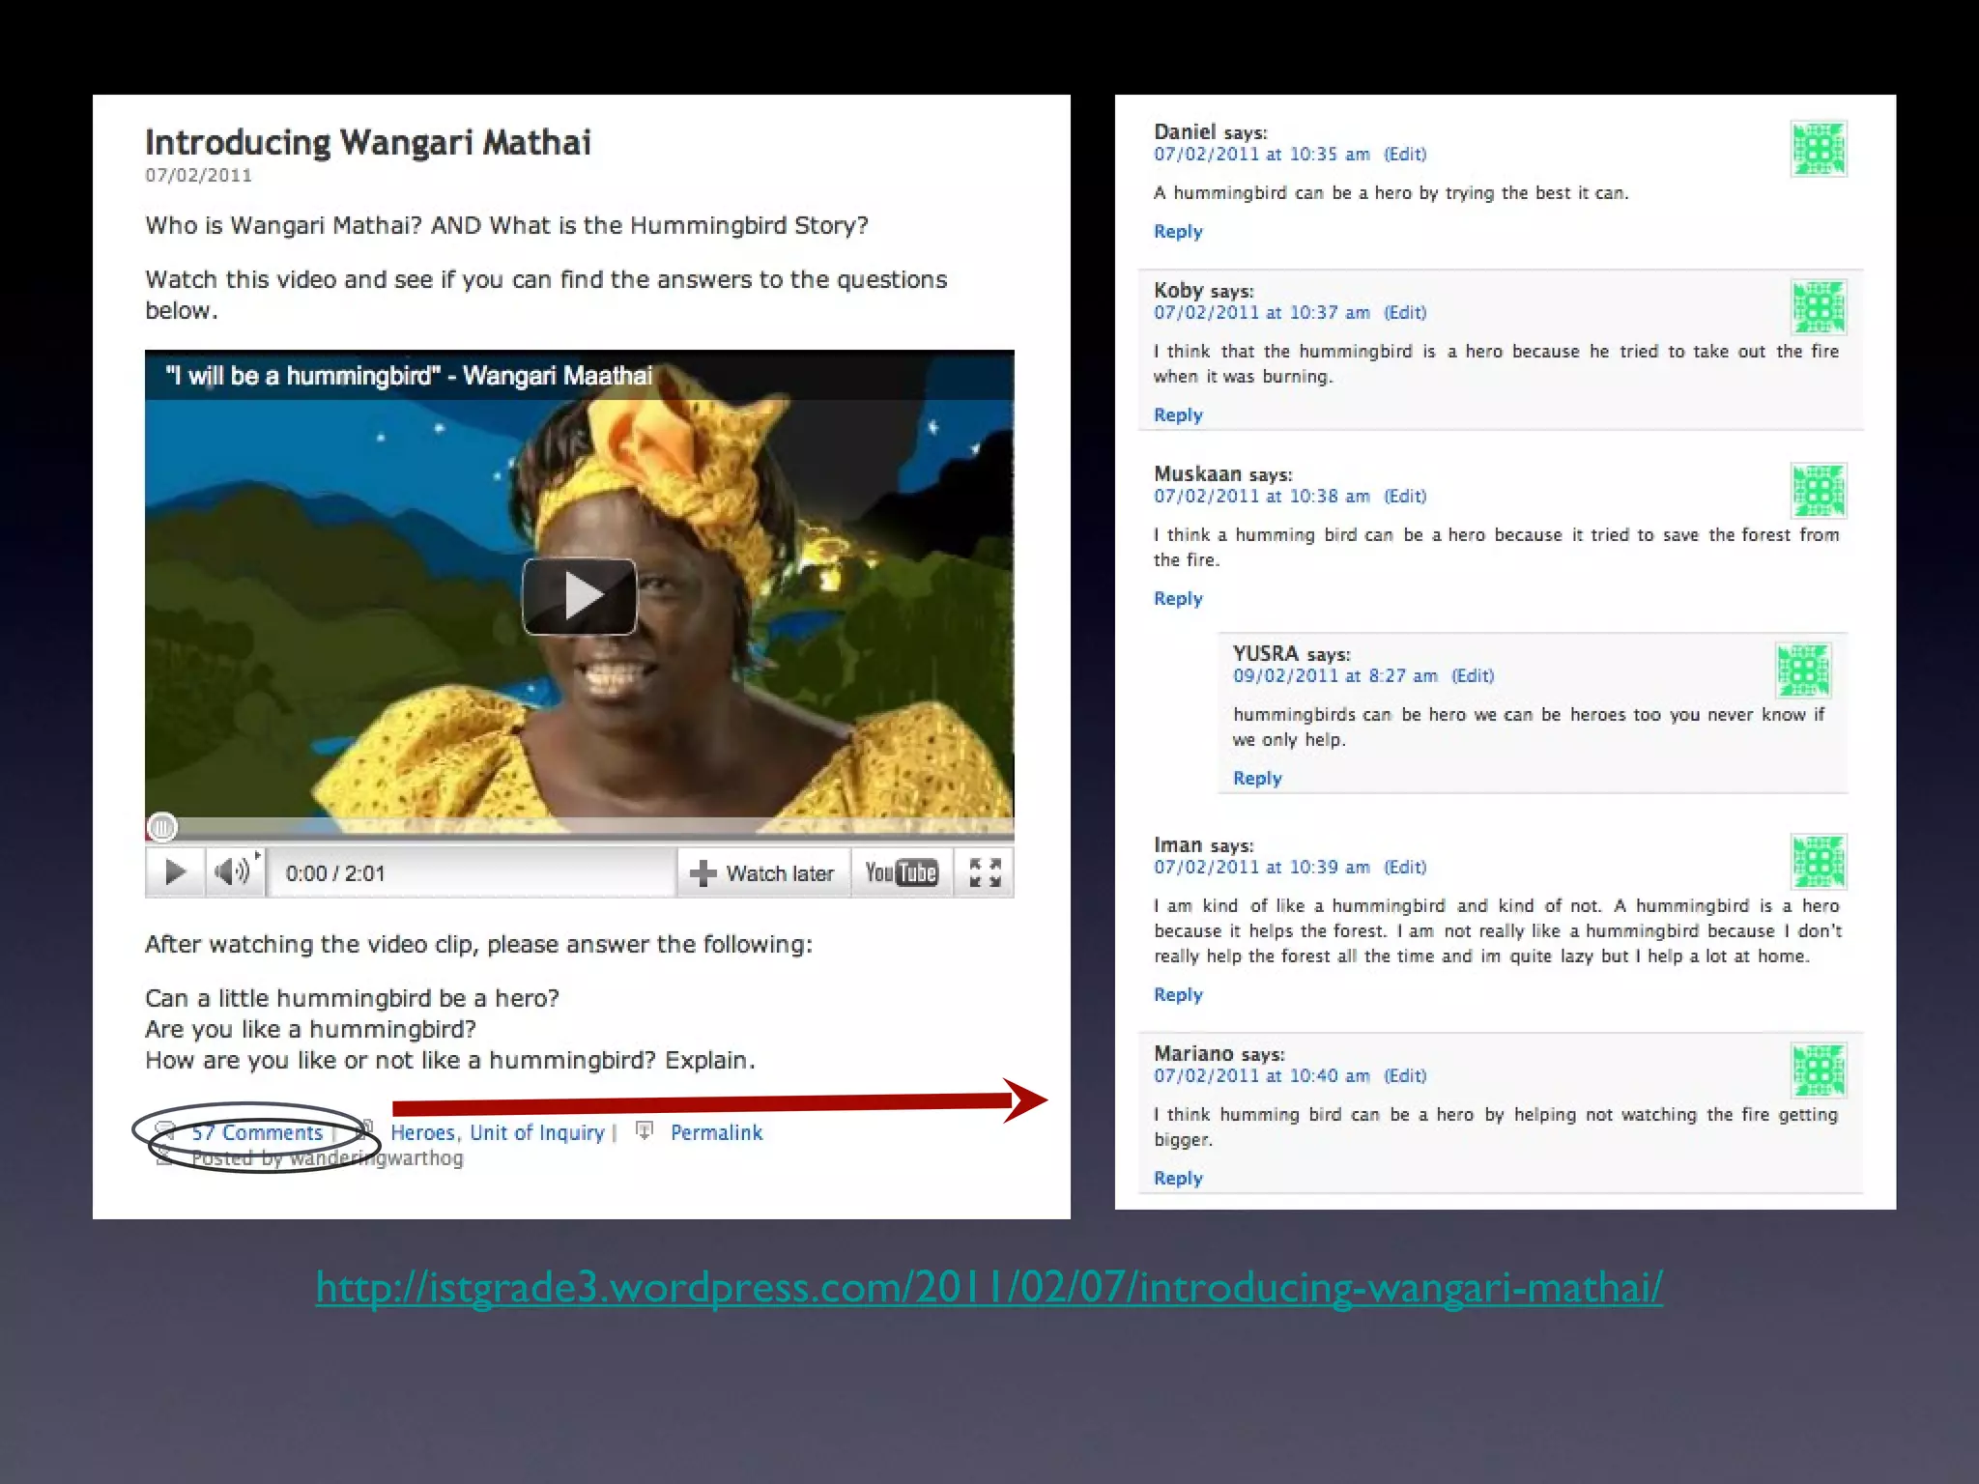The width and height of the screenshot is (1979, 1484).
Task: Open the Unit of Inquiry category link
Action: [x=537, y=1132]
